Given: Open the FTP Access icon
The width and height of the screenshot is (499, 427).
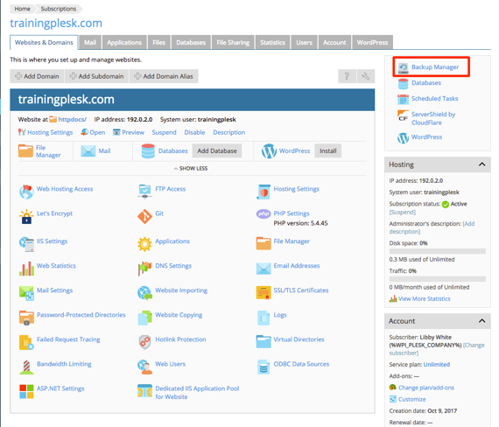Looking at the screenshot, I should tap(144, 192).
